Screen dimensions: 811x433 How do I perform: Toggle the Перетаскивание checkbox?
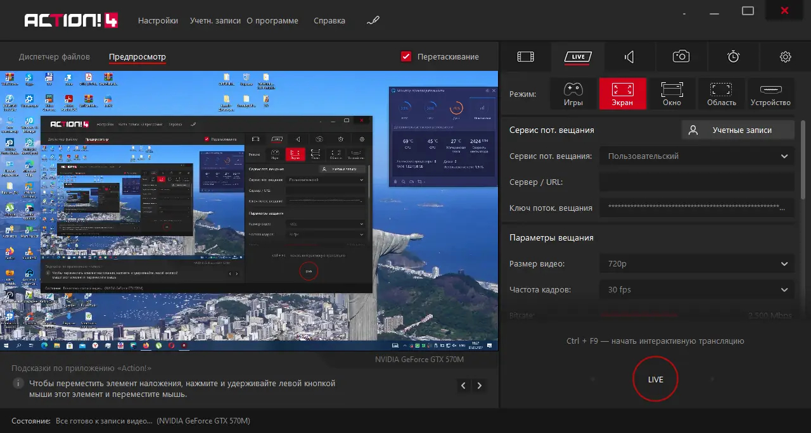coord(407,56)
